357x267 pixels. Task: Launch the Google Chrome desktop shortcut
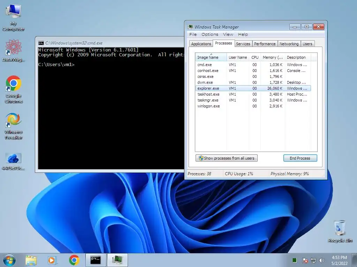pyautogui.click(x=14, y=89)
